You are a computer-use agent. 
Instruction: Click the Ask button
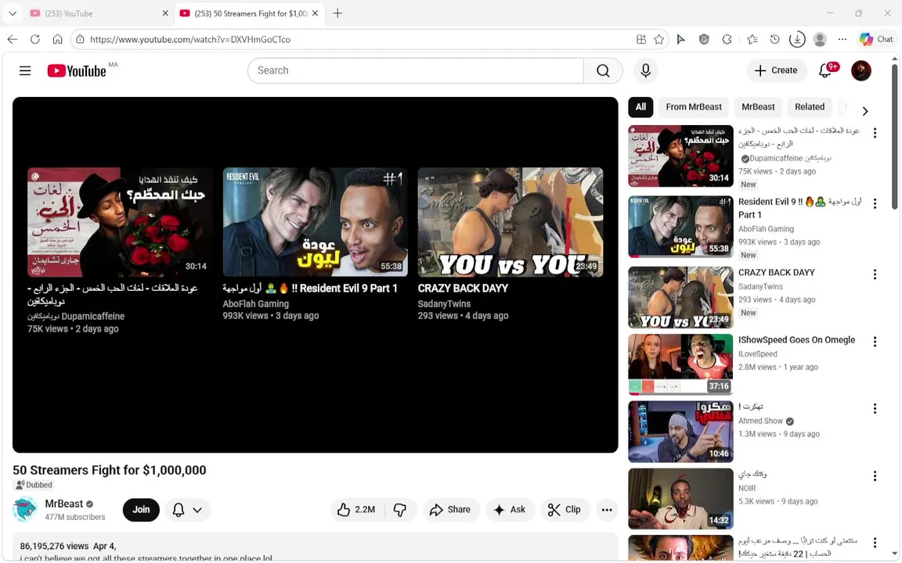click(x=510, y=510)
